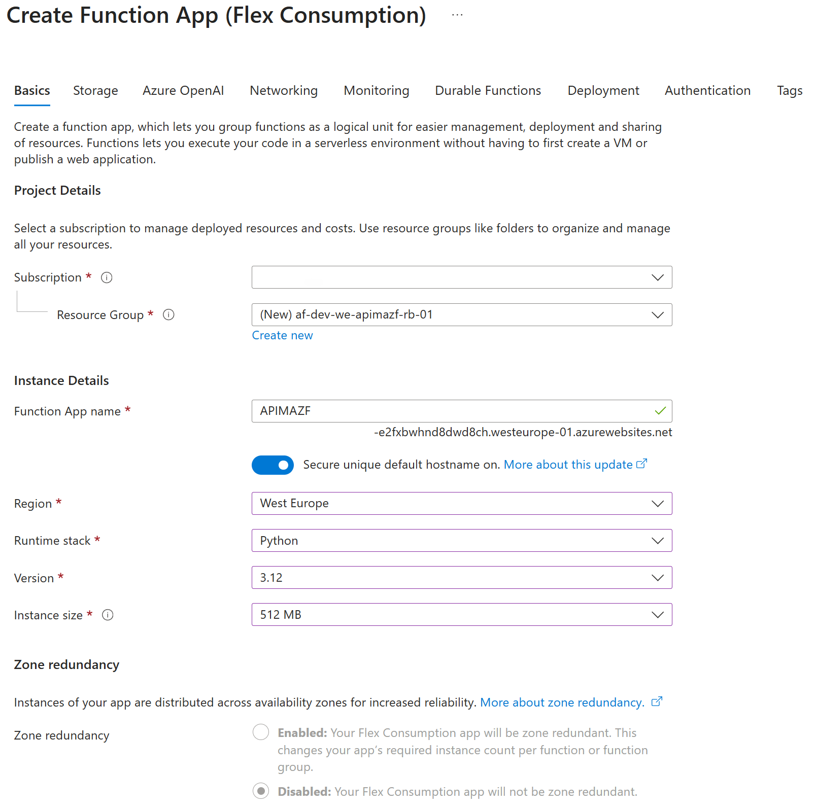Select the Disabled zone redundancy radio button
This screenshot has width=816, height=809.
point(261,791)
